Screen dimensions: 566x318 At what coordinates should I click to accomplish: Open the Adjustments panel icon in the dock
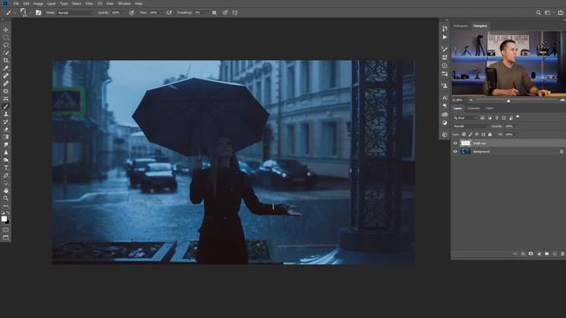(x=445, y=123)
